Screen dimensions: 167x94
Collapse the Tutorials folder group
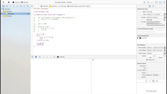coord(3,11)
